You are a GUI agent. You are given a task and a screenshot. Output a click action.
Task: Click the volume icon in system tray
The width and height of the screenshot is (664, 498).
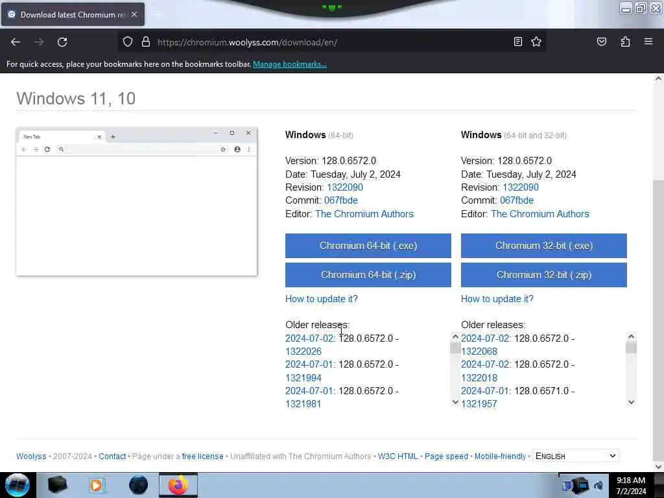click(598, 486)
